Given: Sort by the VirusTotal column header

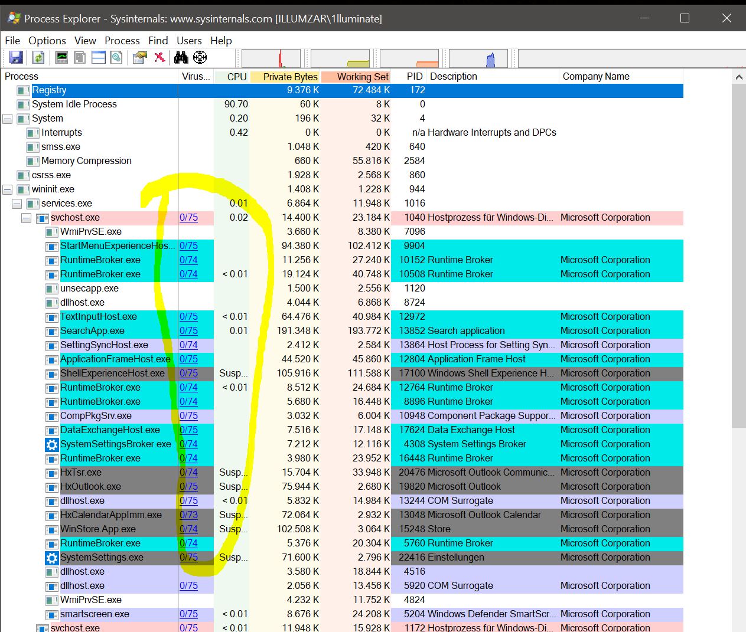Looking at the screenshot, I should (x=196, y=76).
